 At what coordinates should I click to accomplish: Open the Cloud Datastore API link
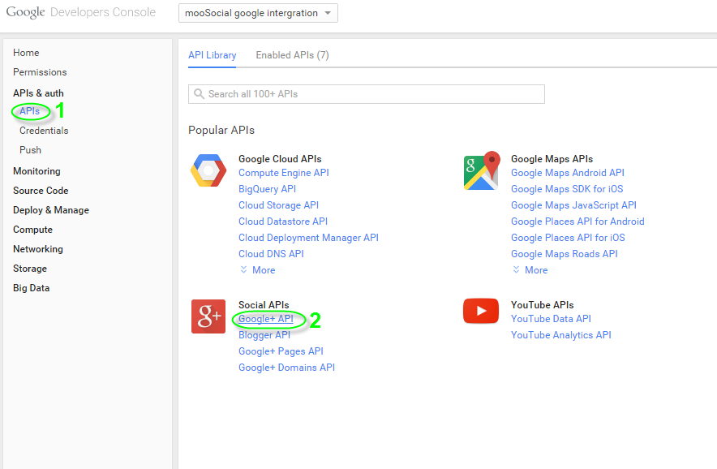tap(283, 222)
